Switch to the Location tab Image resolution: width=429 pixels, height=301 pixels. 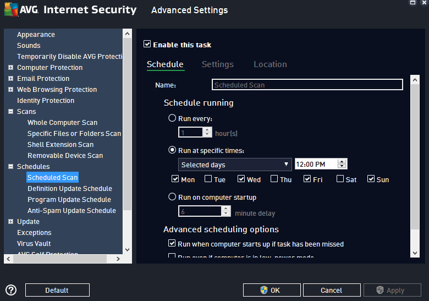(270, 64)
